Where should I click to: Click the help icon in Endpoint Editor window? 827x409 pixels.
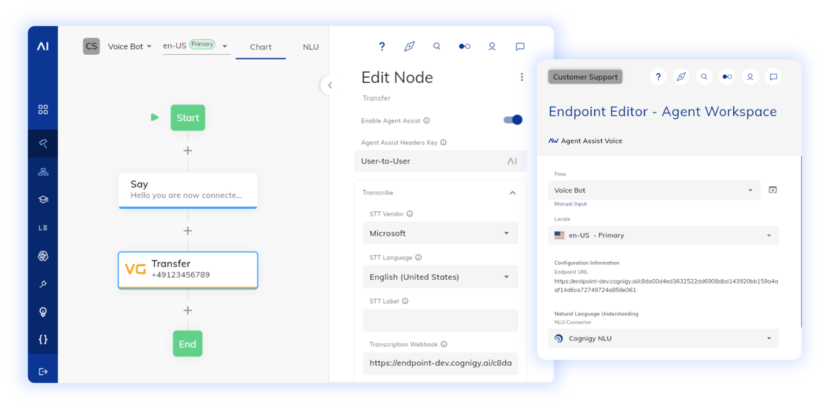point(657,77)
